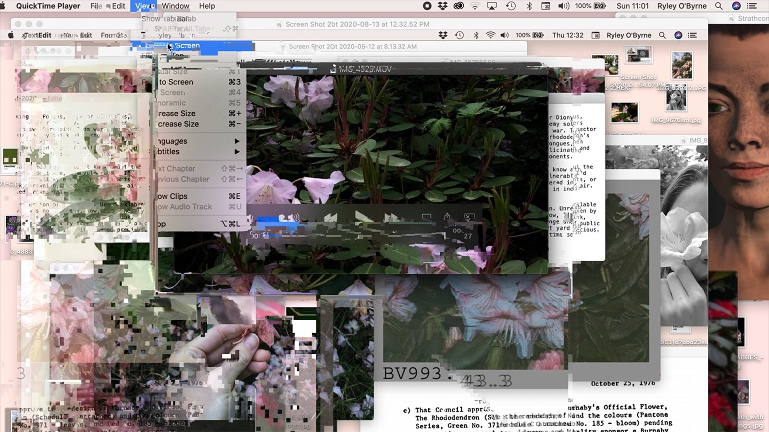Click the Notification Center list icon in the inner menu bar
The height and width of the screenshot is (432, 769).
[x=692, y=35]
